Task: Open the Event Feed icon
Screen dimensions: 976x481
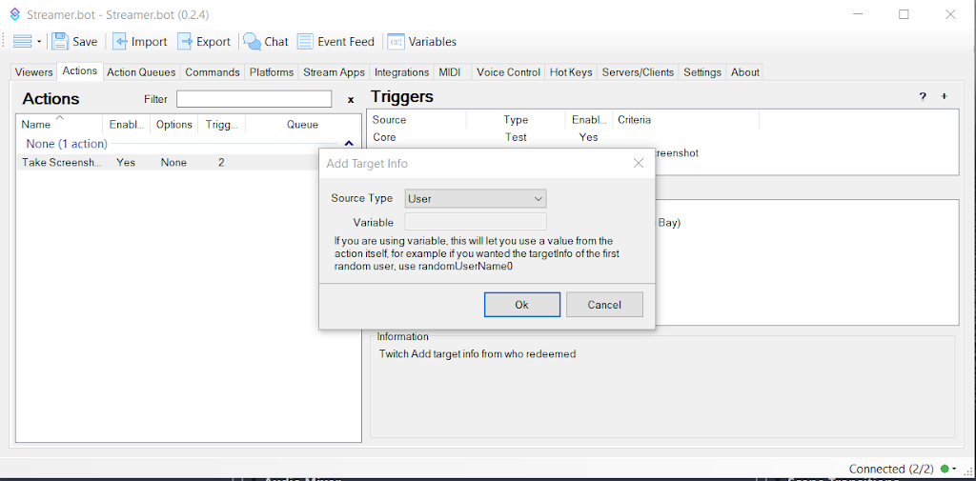Action: [305, 41]
